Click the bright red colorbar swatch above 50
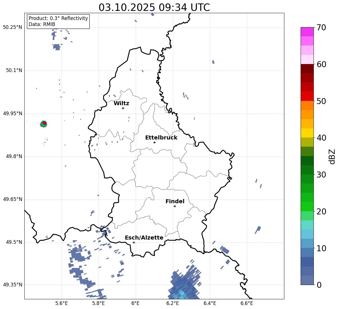Image resolution: width=339 pixels, height=309 pixels. click(x=307, y=96)
